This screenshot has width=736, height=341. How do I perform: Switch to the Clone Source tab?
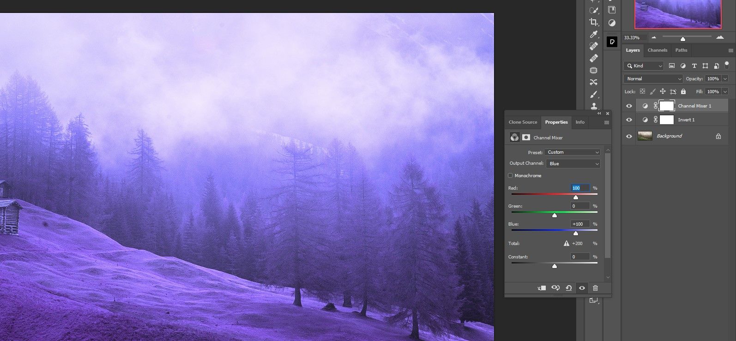523,122
